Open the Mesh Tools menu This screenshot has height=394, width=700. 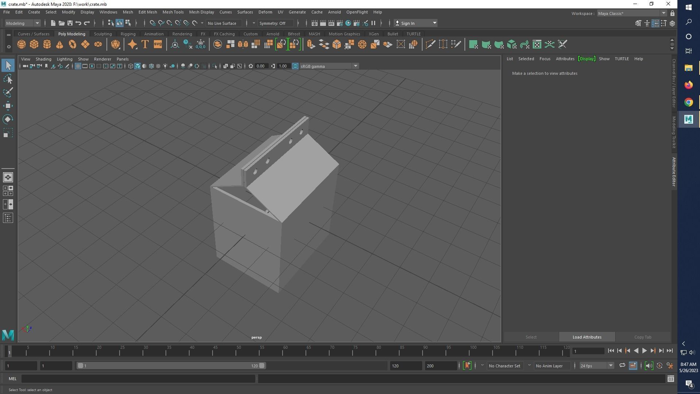click(173, 12)
